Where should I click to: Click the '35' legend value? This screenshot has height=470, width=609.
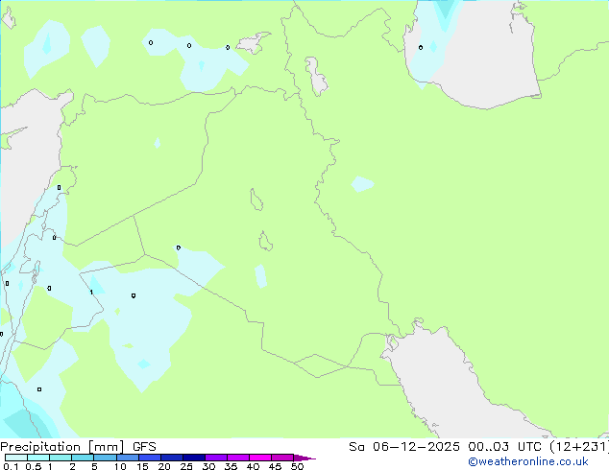pyautogui.click(x=231, y=466)
